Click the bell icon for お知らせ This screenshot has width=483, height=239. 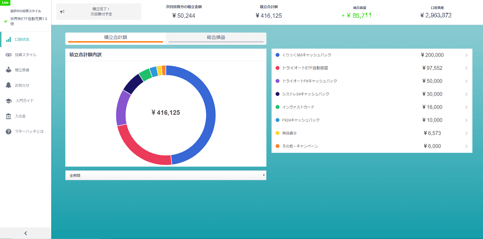click(x=8, y=85)
